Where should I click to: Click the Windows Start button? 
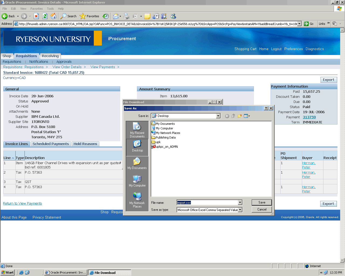click(8, 272)
